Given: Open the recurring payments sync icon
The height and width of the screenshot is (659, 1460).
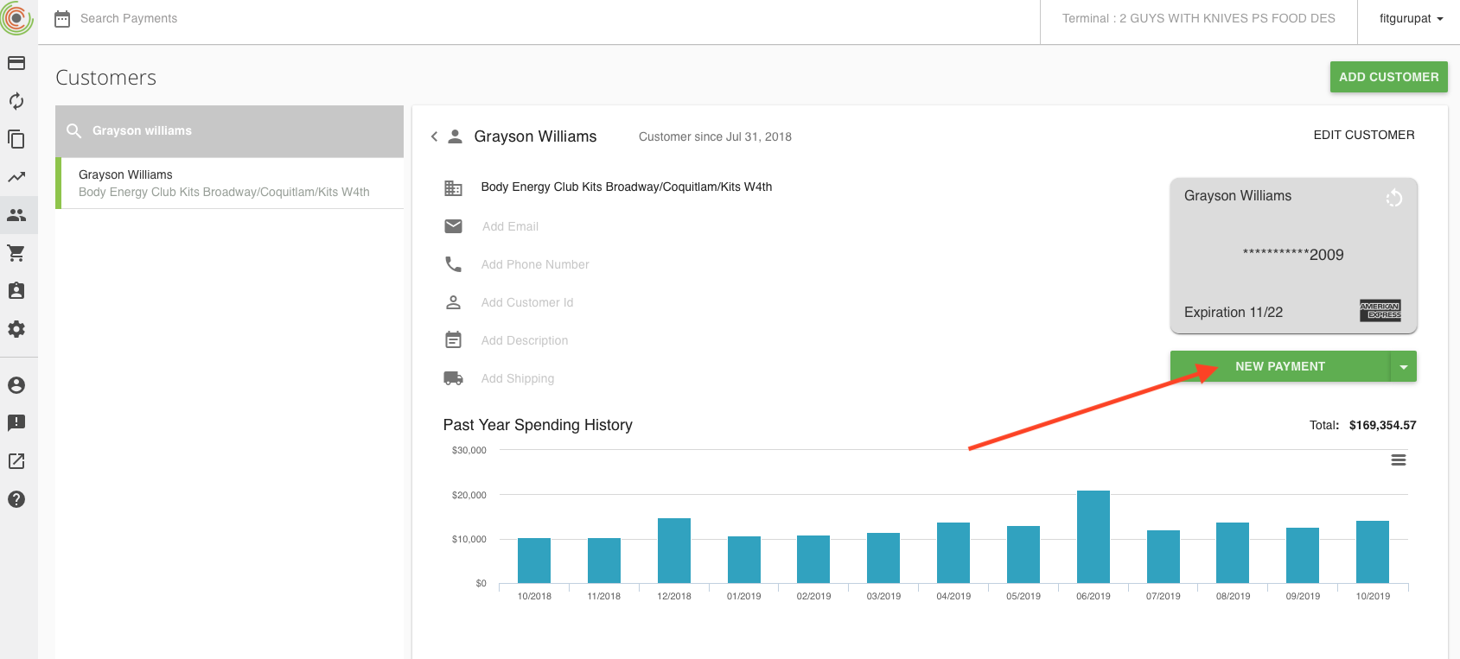Looking at the screenshot, I should 16,101.
